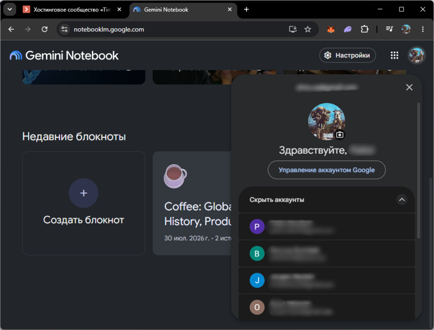The width and height of the screenshot is (434, 330).
Task: Open the MetaMask fox extension
Action: pyautogui.click(x=331, y=29)
